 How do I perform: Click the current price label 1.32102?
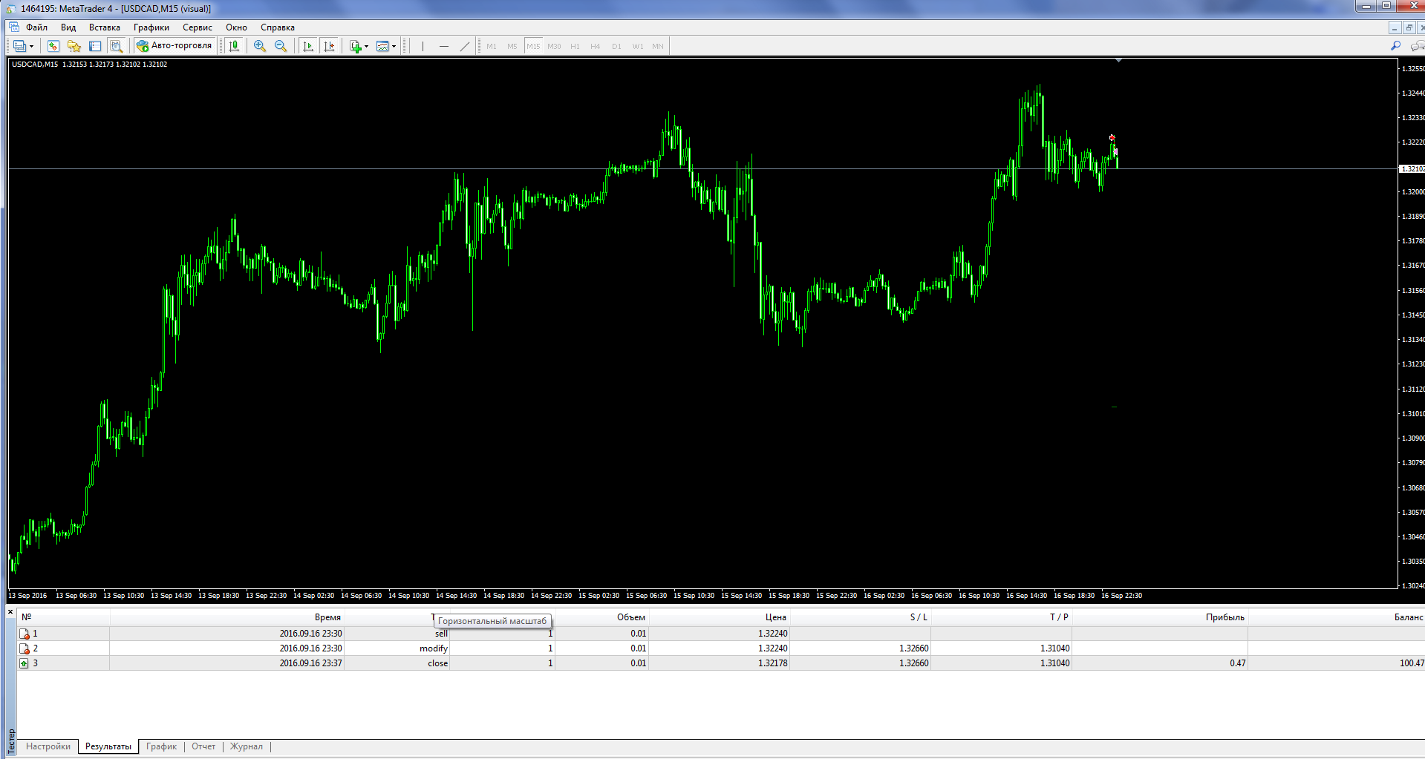point(1411,169)
